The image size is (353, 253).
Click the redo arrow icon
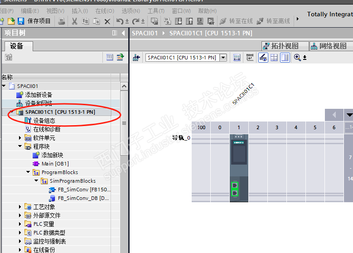click(x=136, y=21)
